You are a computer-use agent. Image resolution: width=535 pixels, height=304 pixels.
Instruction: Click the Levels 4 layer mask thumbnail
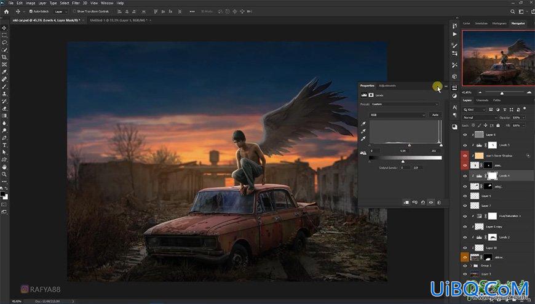point(493,176)
